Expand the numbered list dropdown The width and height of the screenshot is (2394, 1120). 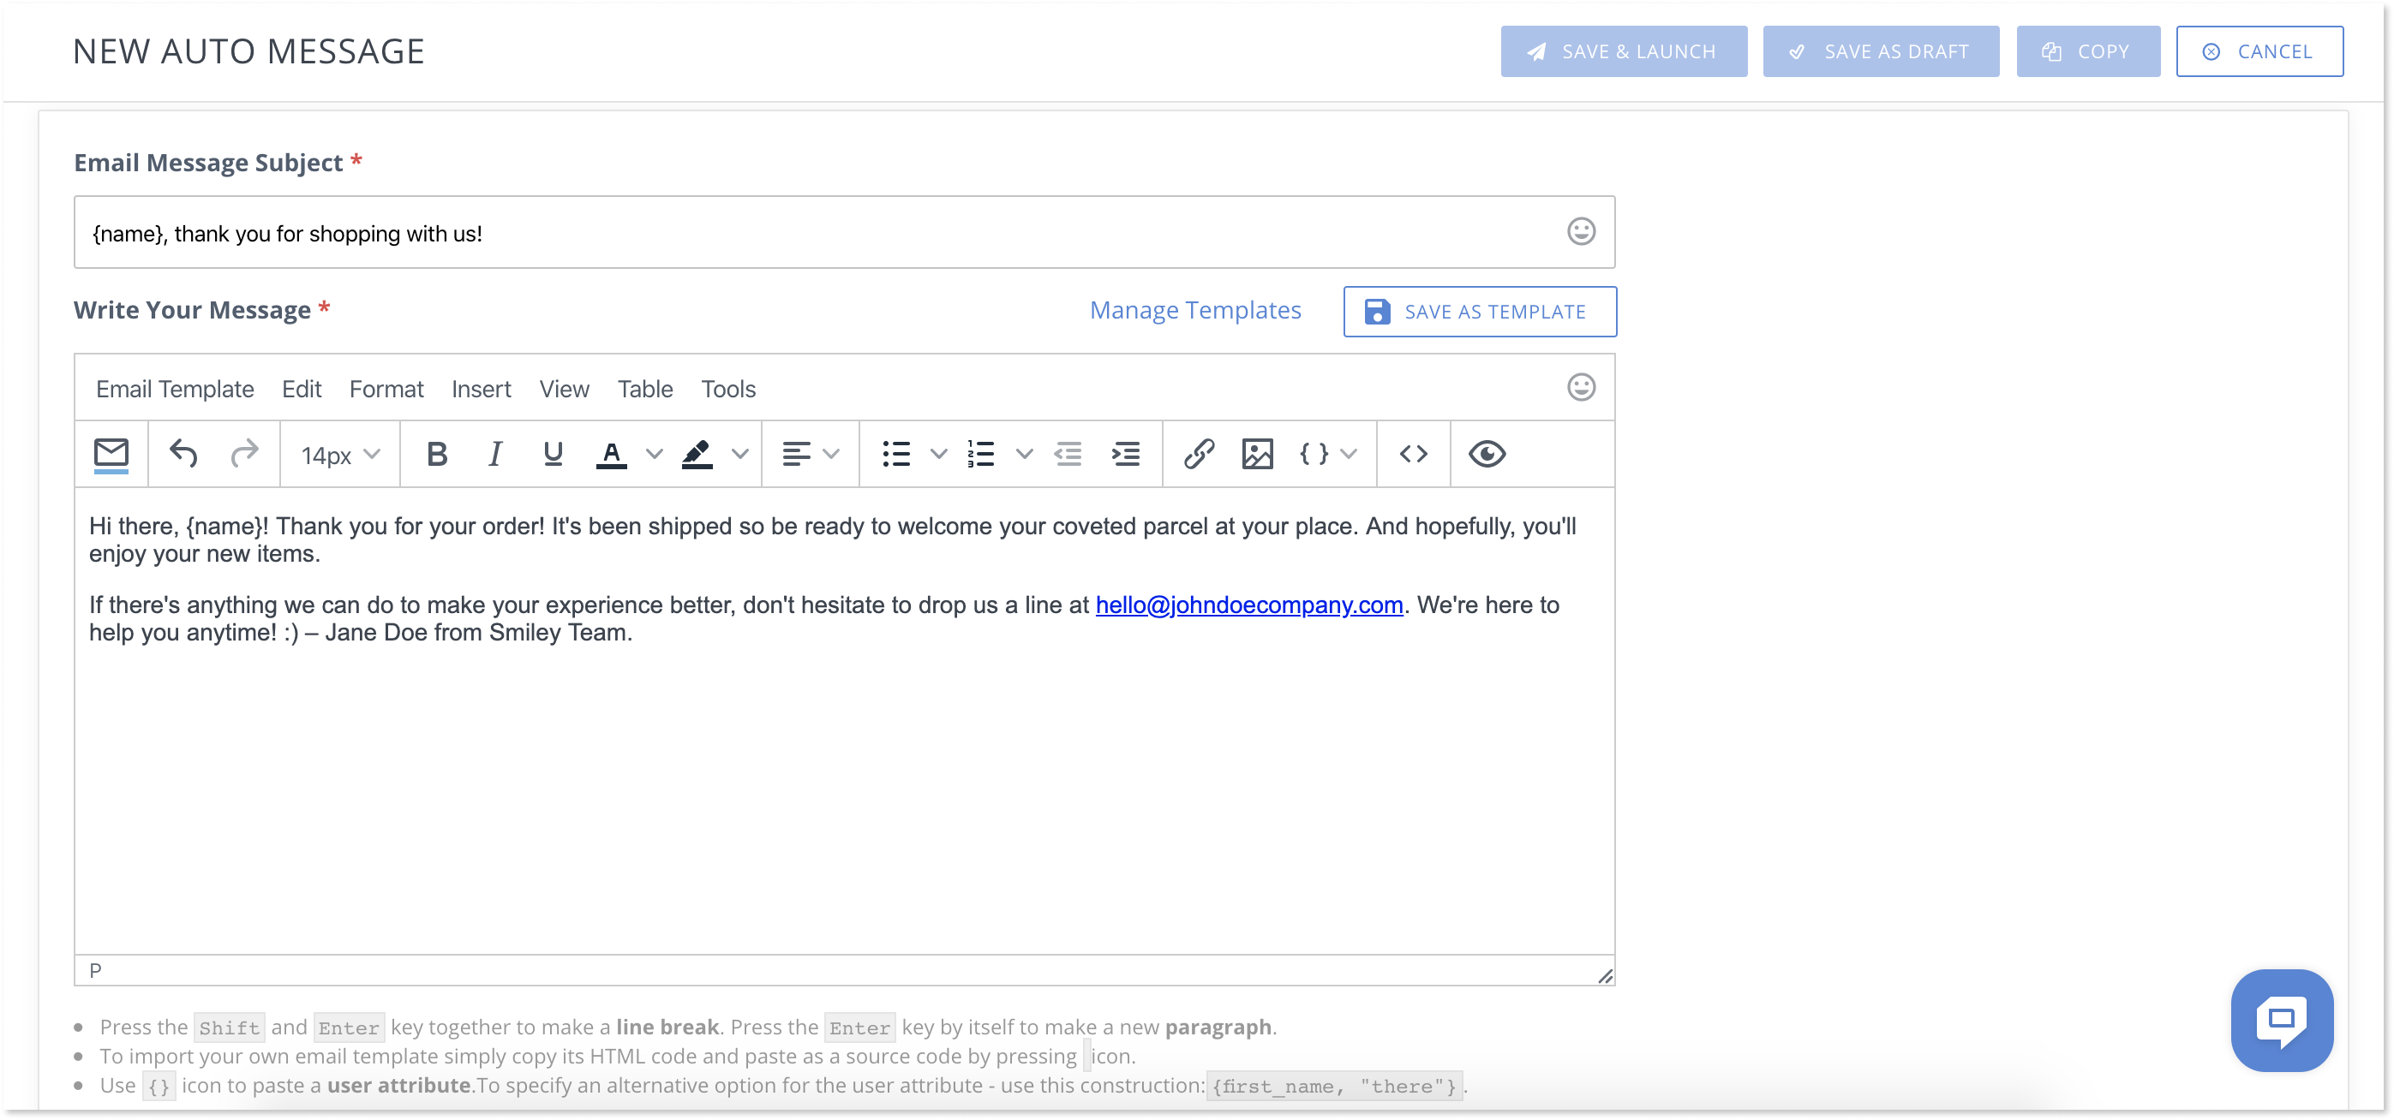(1021, 453)
